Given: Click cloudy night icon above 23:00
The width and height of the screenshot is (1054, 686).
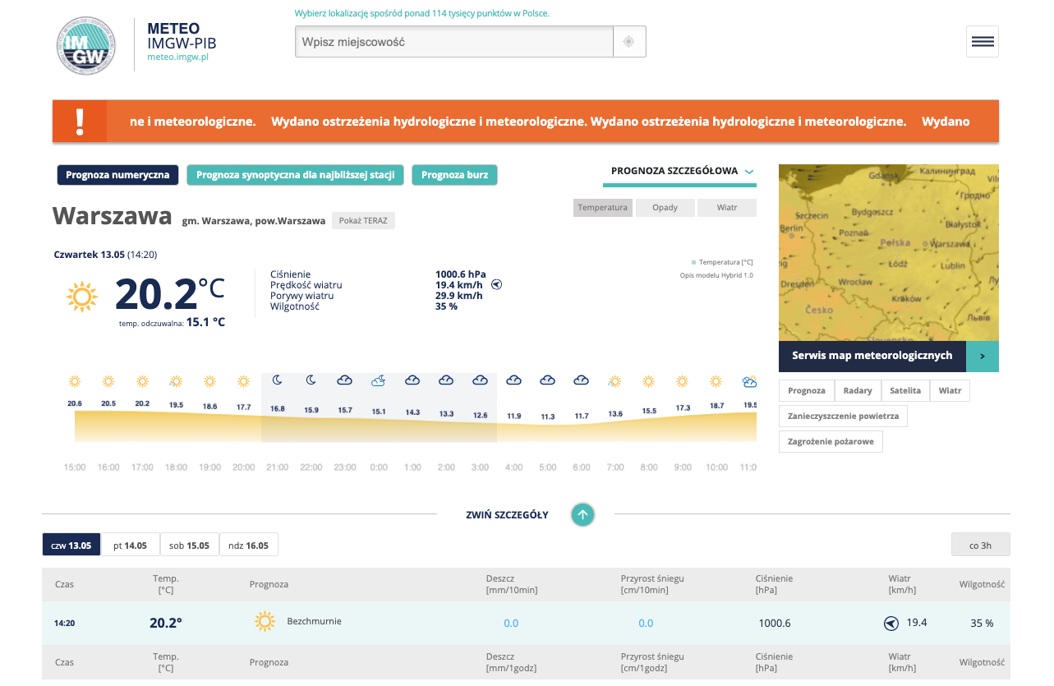Looking at the screenshot, I should point(345,380).
